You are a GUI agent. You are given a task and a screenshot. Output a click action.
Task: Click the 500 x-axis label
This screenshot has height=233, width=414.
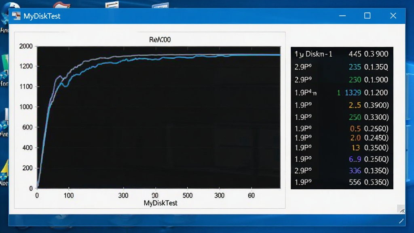188,195
